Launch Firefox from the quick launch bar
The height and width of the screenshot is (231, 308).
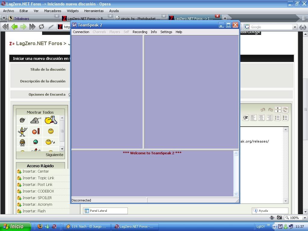coord(40,226)
